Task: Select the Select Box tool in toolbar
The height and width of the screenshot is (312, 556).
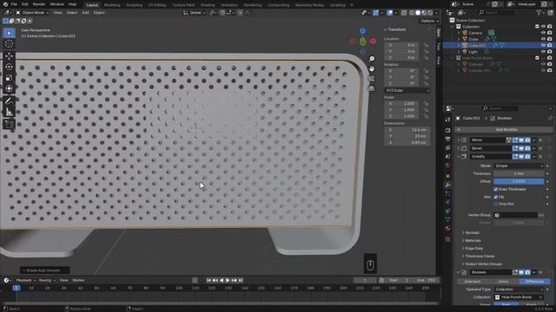Action: coord(10,33)
